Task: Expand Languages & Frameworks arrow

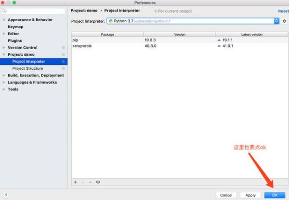Action: point(4,82)
